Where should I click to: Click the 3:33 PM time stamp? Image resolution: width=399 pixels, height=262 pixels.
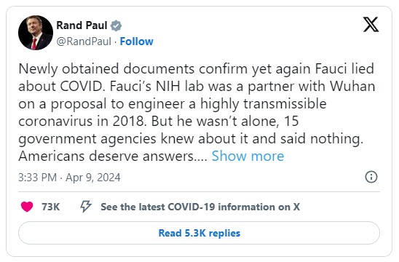pos(37,178)
